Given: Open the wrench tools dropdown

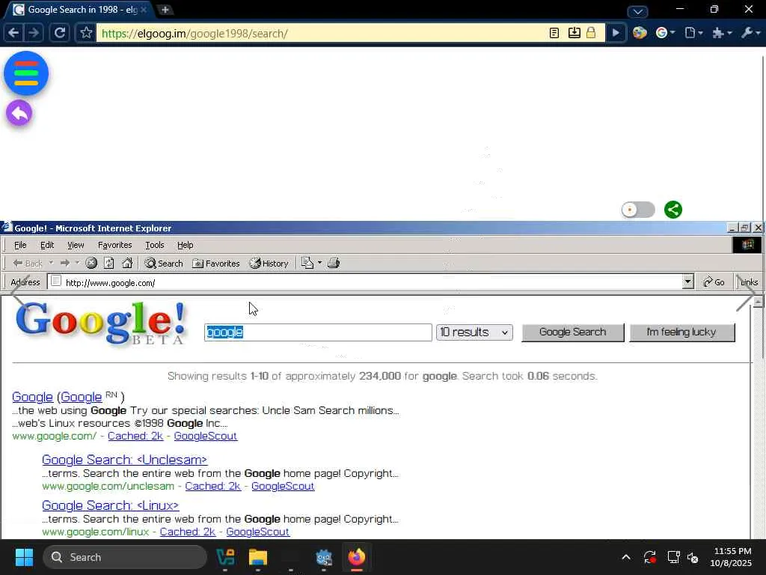Looking at the screenshot, I should coord(751,33).
